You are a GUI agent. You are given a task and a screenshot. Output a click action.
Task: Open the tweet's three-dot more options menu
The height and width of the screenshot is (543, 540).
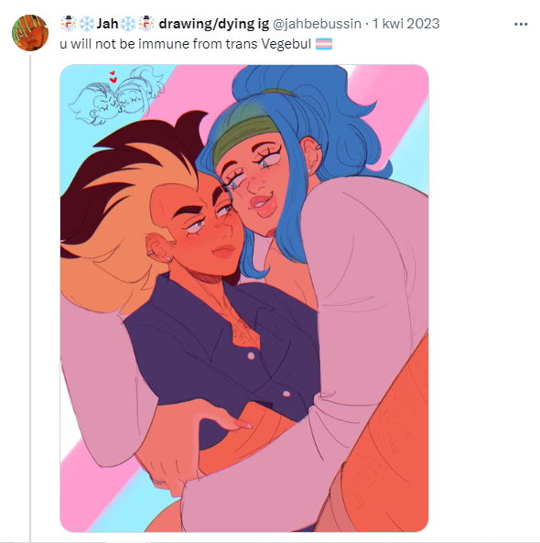(x=521, y=24)
